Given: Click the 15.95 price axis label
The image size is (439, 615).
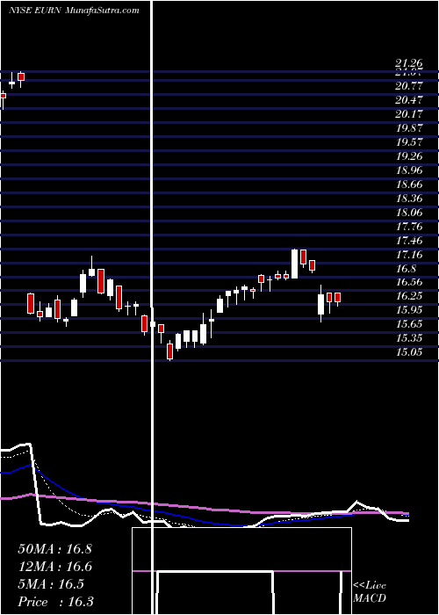Looking at the screenshot, I should 409,310.
